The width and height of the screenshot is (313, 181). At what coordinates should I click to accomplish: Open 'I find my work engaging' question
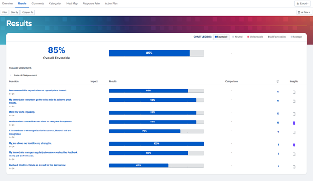coord(22,112)
